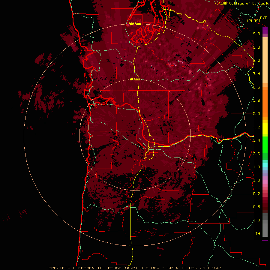The width and height of the screenshot is (270, 270).
Task: Select the 1.8 value on the scale
Action: point(256,167)
